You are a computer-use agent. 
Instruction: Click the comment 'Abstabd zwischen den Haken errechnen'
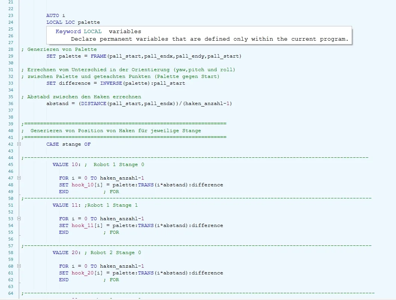pos(84,97)
